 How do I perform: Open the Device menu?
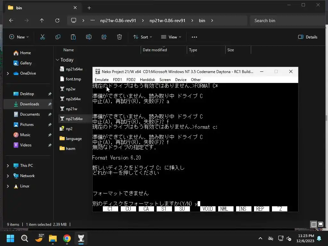pyautogui.click(x=181, y=80)
